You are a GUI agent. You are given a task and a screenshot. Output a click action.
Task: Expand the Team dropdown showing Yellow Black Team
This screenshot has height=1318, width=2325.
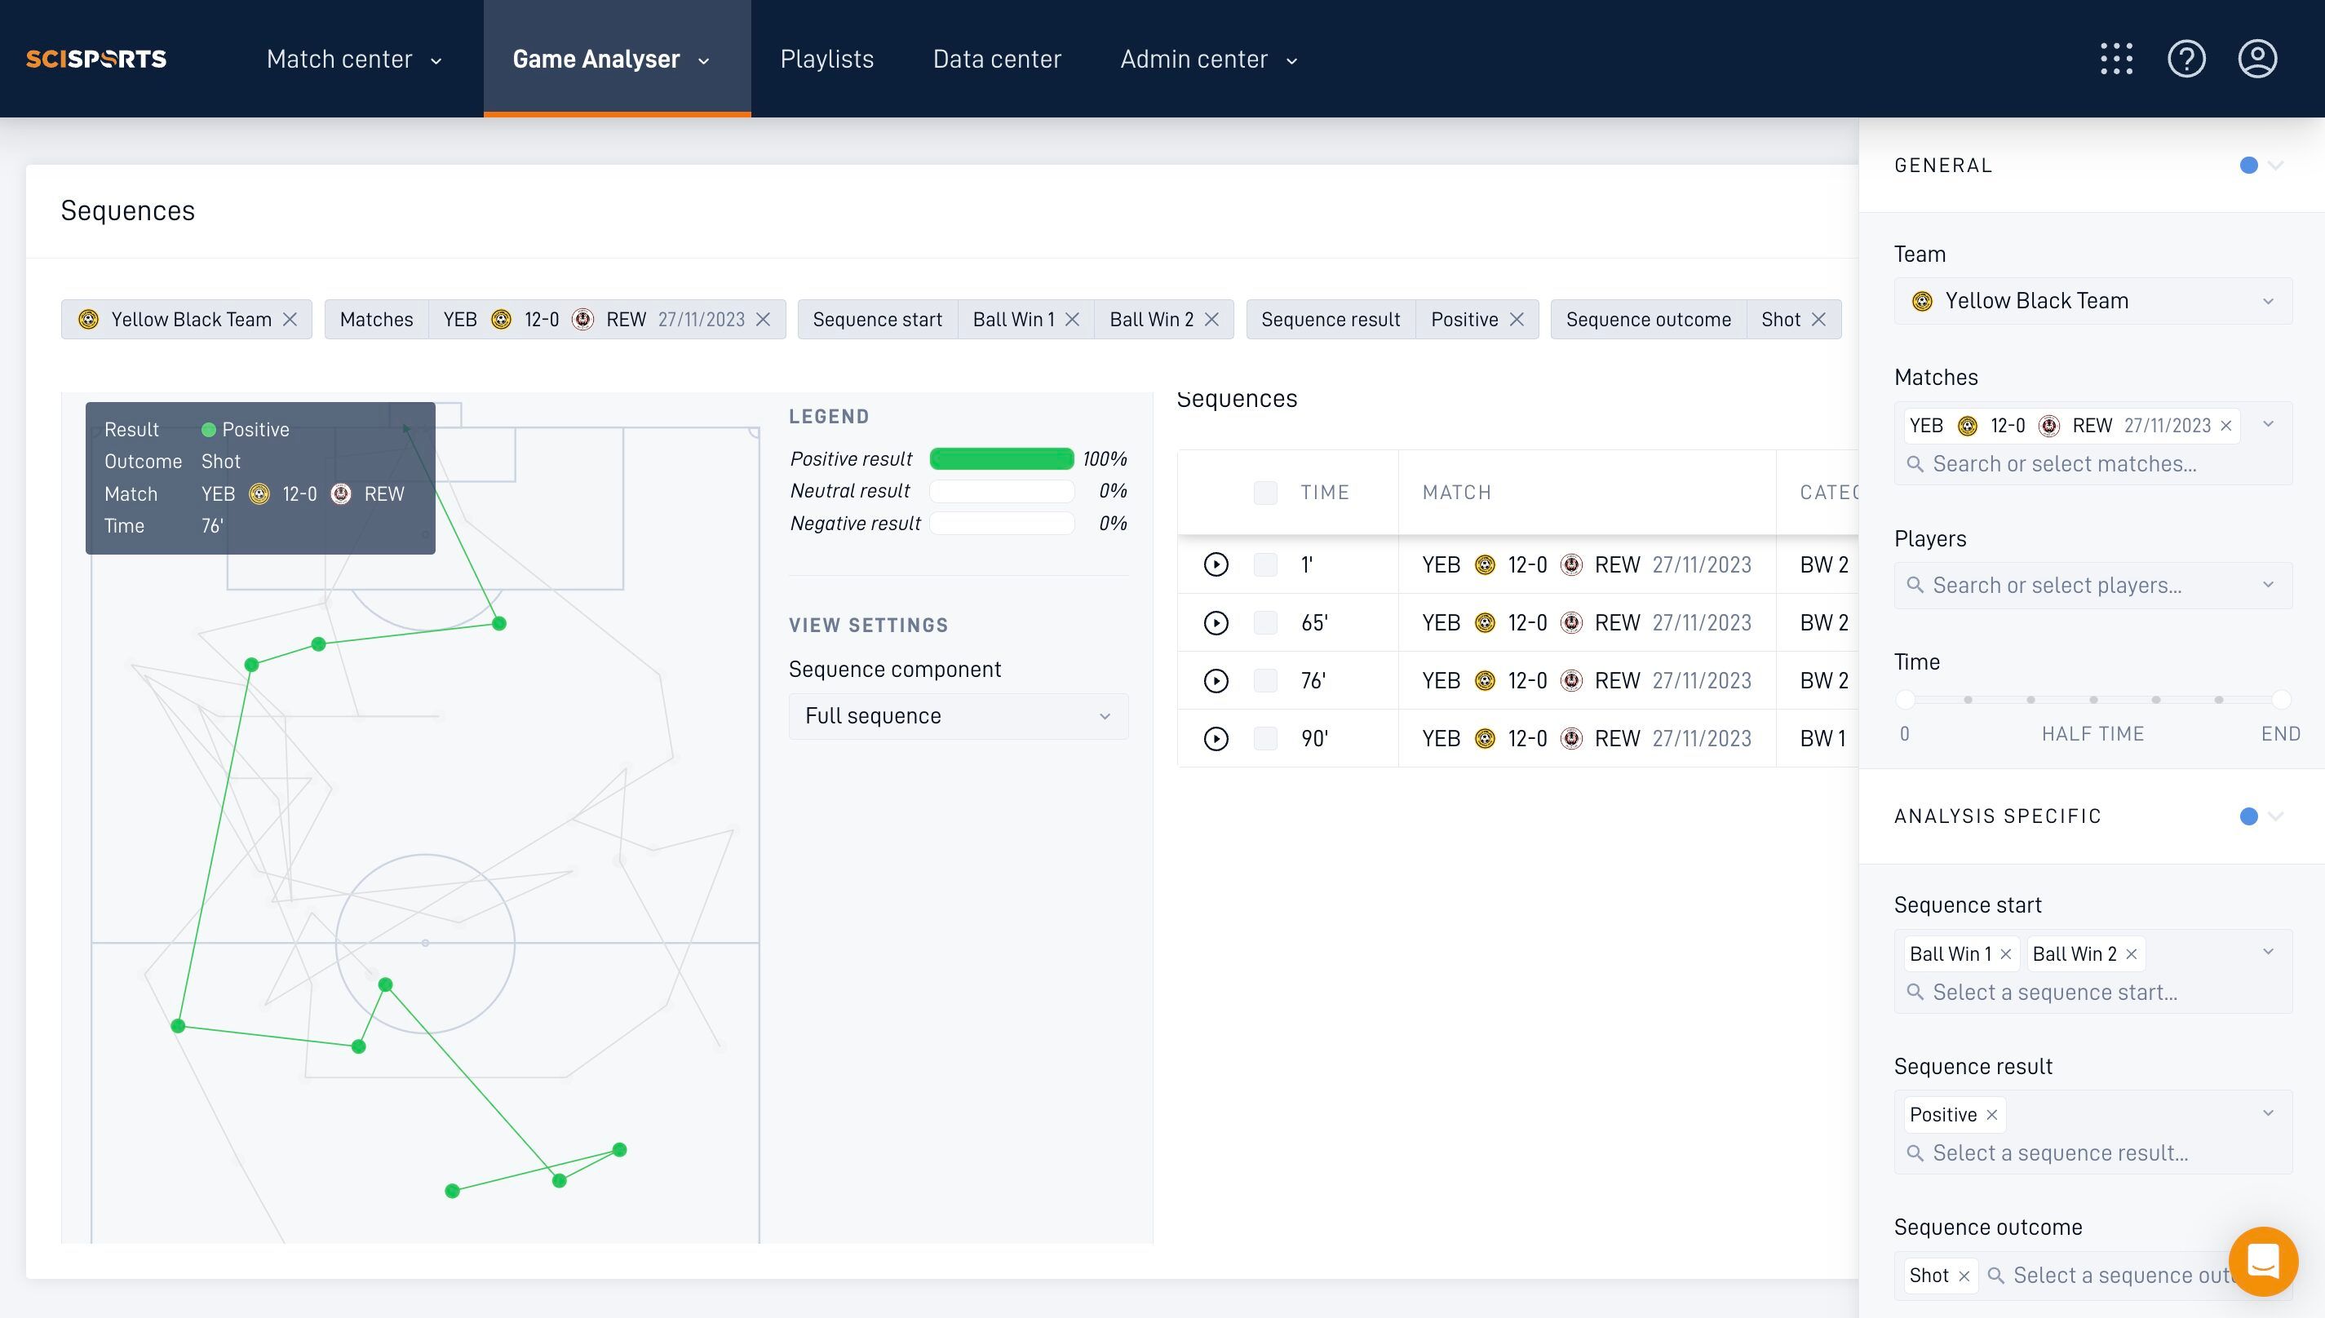[2092, 300]
